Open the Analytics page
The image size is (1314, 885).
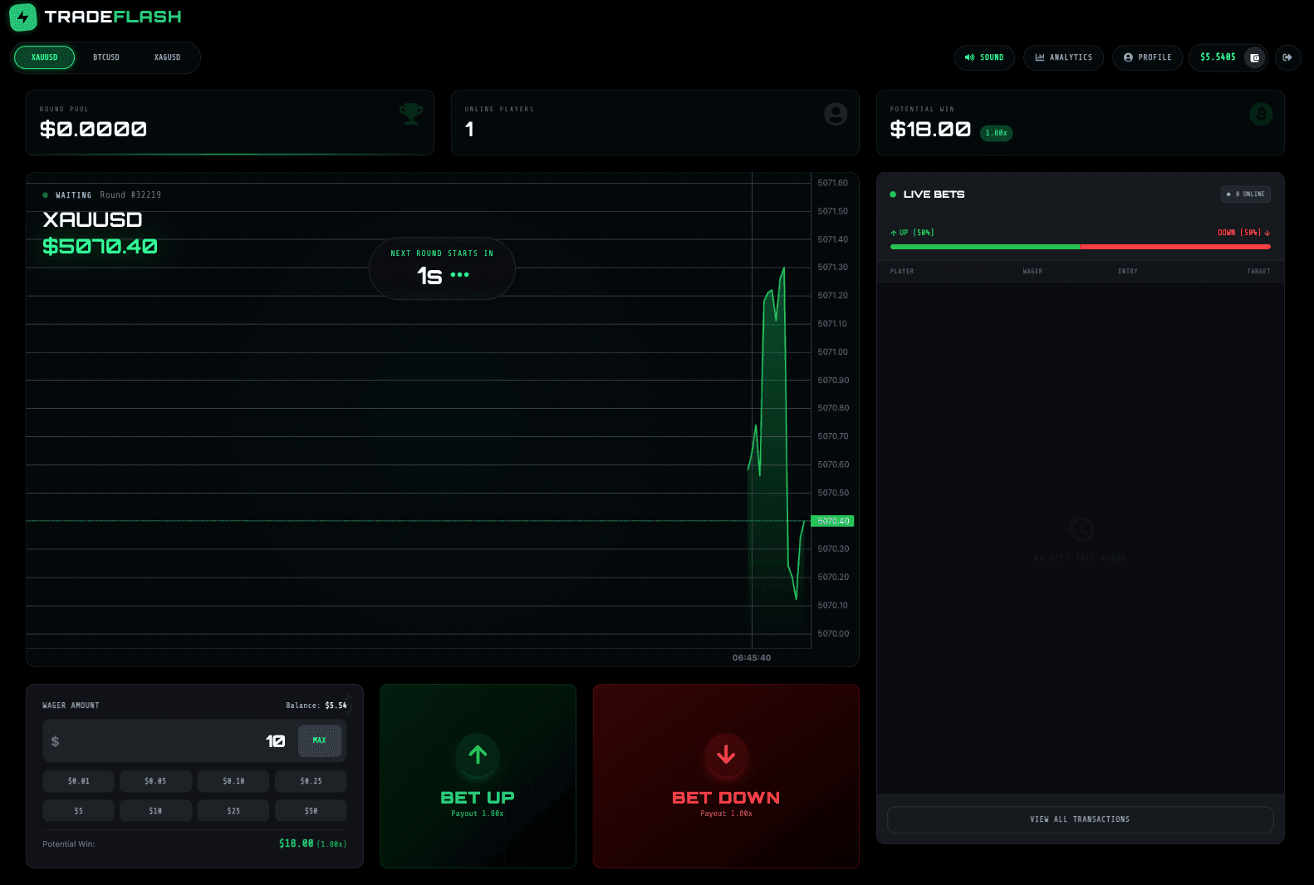[1064, 57]
